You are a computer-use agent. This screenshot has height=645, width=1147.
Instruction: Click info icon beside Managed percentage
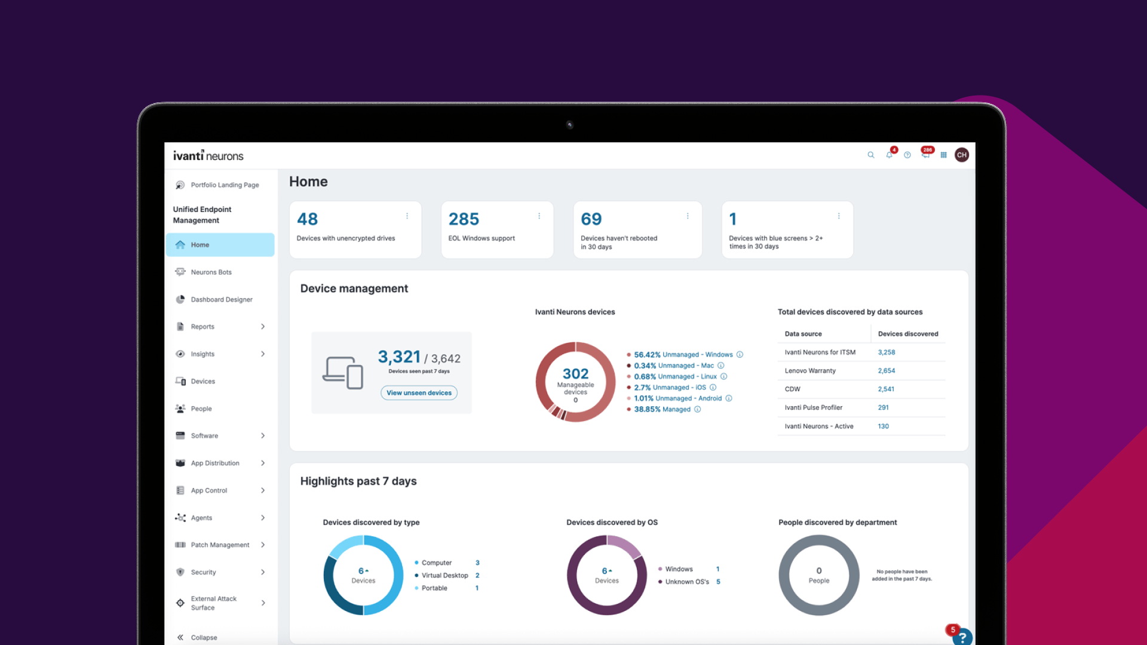pos(697,410)
